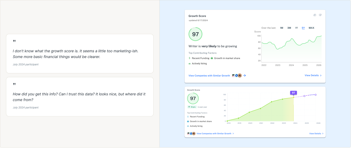Click chevron next to View Details, lower card
The width and height of the screenshot is (351, 158).
(x=323, y=134)
